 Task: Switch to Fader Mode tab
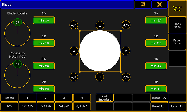pyautogui.click(x=177, y=42)
